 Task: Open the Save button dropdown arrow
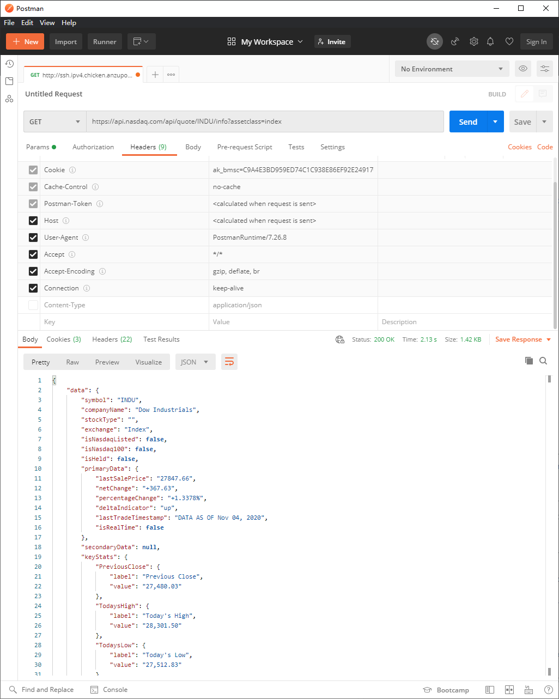[x=544, y=121]
